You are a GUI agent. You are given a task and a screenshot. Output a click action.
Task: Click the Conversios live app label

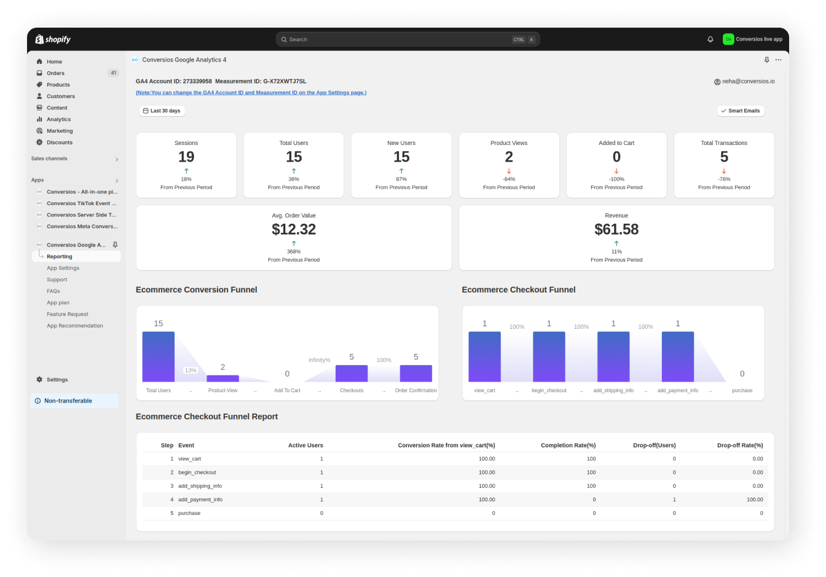click(759, 39)
